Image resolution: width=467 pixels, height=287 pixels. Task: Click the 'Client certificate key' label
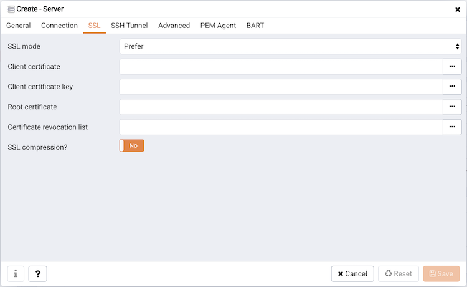[40, 87]
